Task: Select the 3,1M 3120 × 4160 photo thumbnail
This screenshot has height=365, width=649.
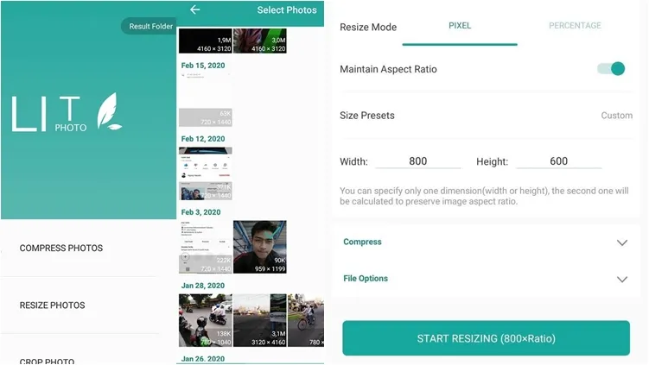Action: (260, 320)
